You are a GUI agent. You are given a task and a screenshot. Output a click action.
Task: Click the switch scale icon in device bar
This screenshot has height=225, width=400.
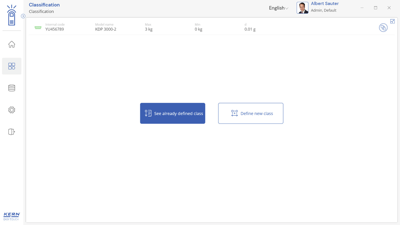point(383,28)
